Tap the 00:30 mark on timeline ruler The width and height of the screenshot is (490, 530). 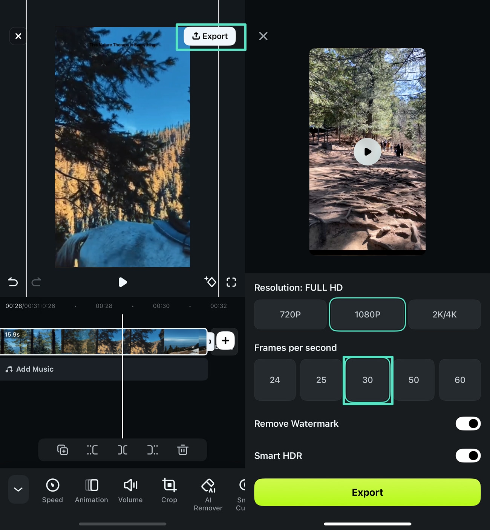tap(161, 306)
